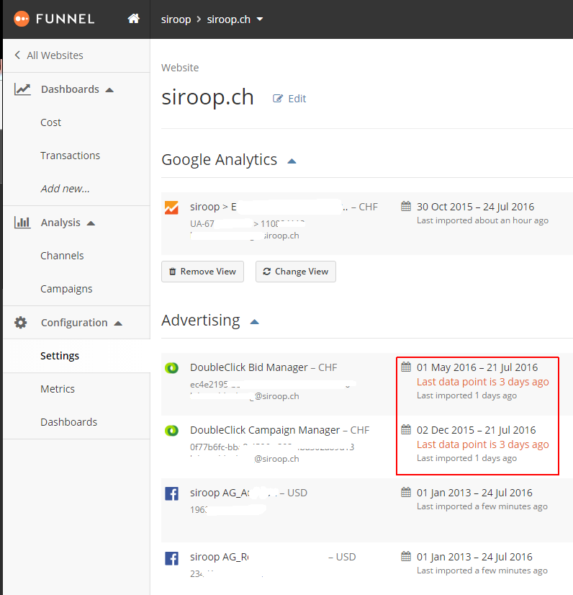Click Campaign Manager's Last data point warning
Screen dimensions: 573x595
(483, 444)
